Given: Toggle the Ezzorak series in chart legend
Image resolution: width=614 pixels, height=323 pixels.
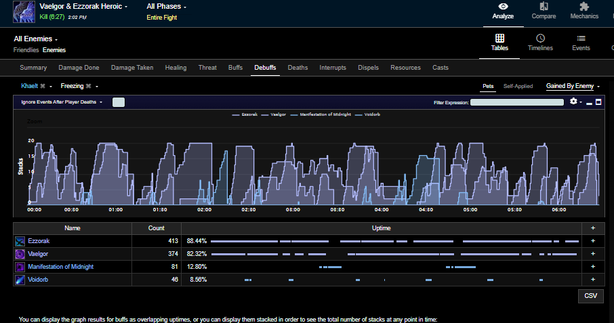Looking at the screenshot, I should (x=245, y=114).
